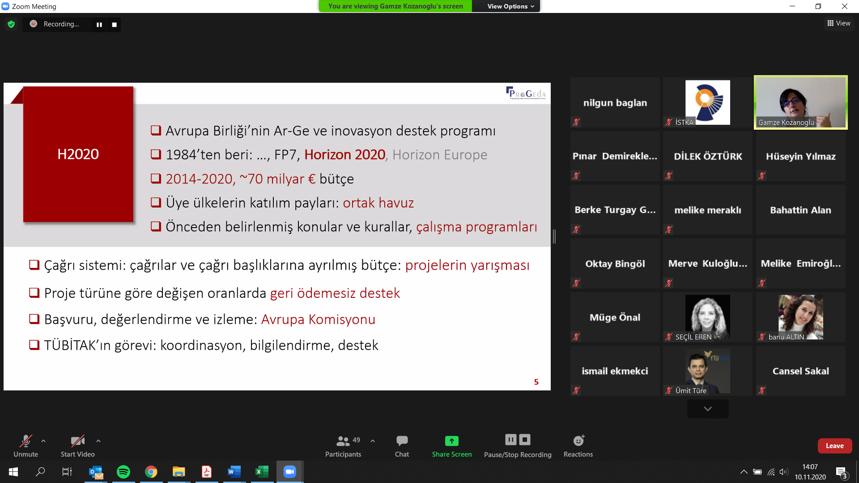The height and width of the screenshot is (483, 859).
Task: Select Gamze Kozanoglu's video tile
Action: click(801, 102)
